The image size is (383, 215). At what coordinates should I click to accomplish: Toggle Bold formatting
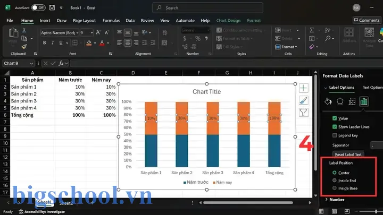click(x=45, y=43)
